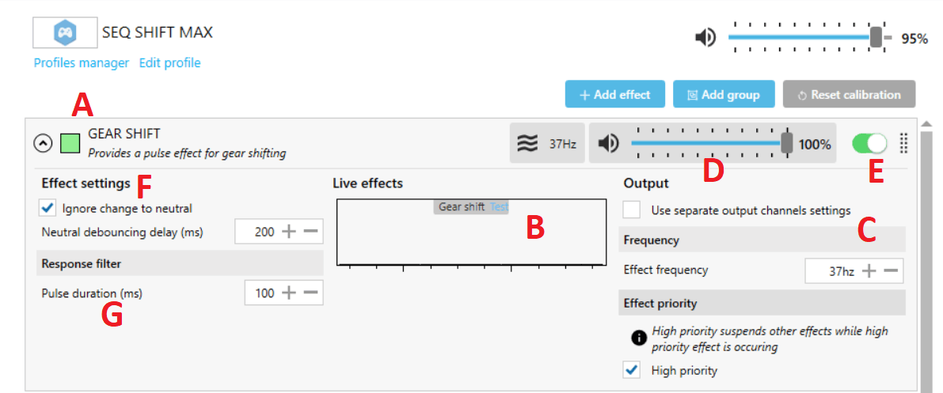Decrease Pulse duration with minus
Viewport: 943px width, 393px height.
[310, 293]
